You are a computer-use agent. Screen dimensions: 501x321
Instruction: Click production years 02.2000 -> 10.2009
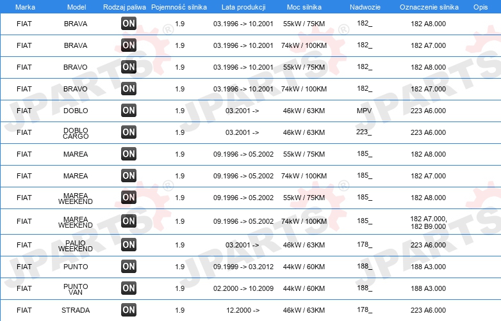(x=243, y=288)
